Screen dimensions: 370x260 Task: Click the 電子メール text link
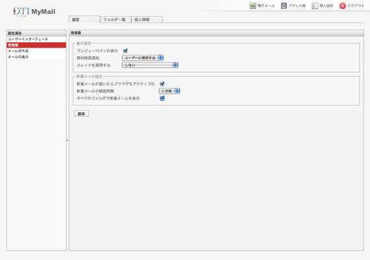coord(266,6)
